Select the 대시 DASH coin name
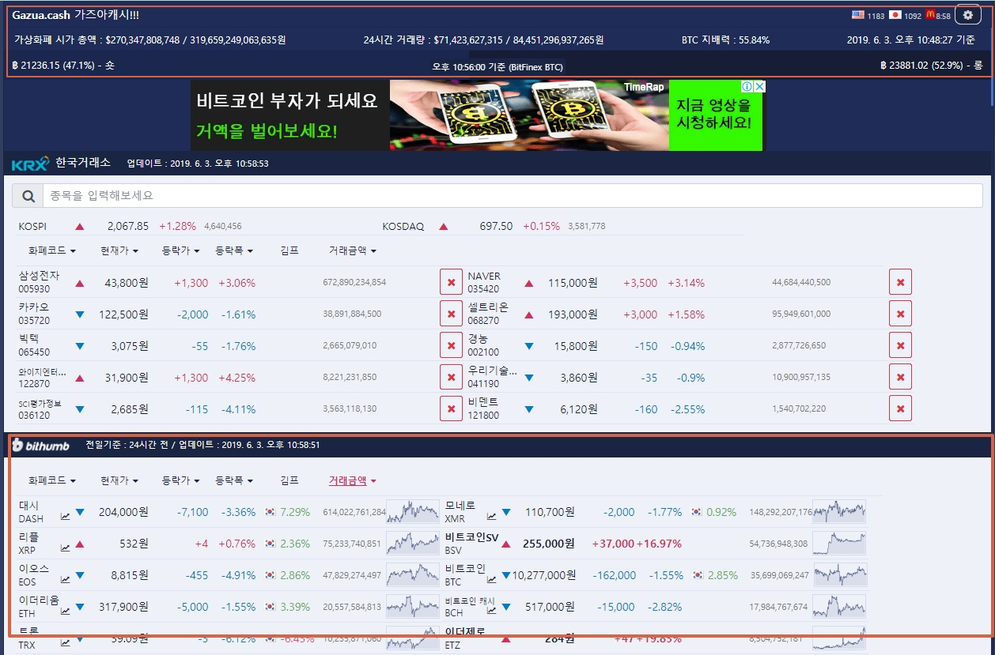 click(x=32, y=512)
